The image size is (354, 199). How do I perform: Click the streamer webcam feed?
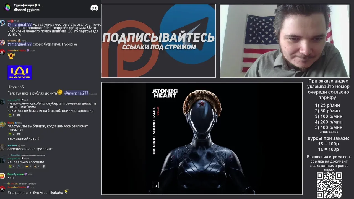(285, 41)
